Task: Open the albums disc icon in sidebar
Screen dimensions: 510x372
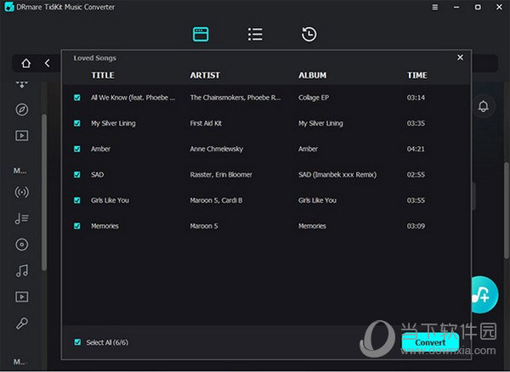Action: coord(21,245)
